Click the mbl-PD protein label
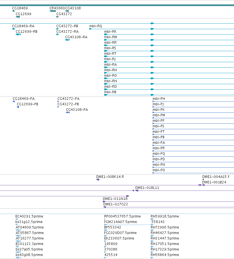Viewport: 234px width, 259px height. tap(159, 159)
